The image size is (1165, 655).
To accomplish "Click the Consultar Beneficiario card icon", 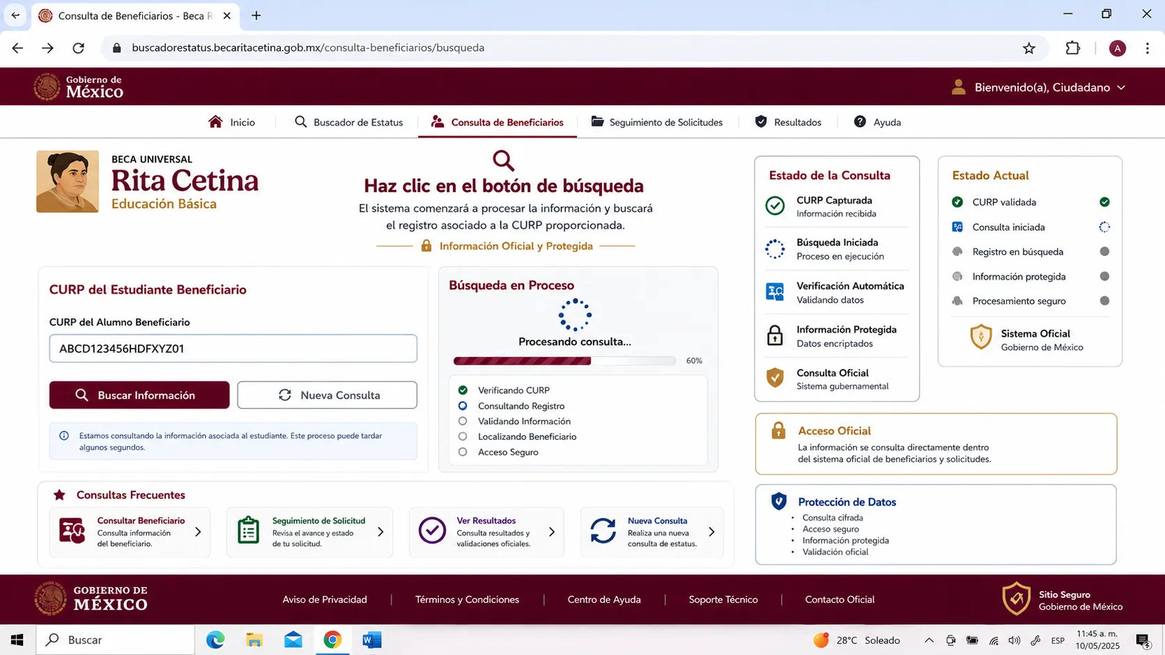I will tap(72, 531).
